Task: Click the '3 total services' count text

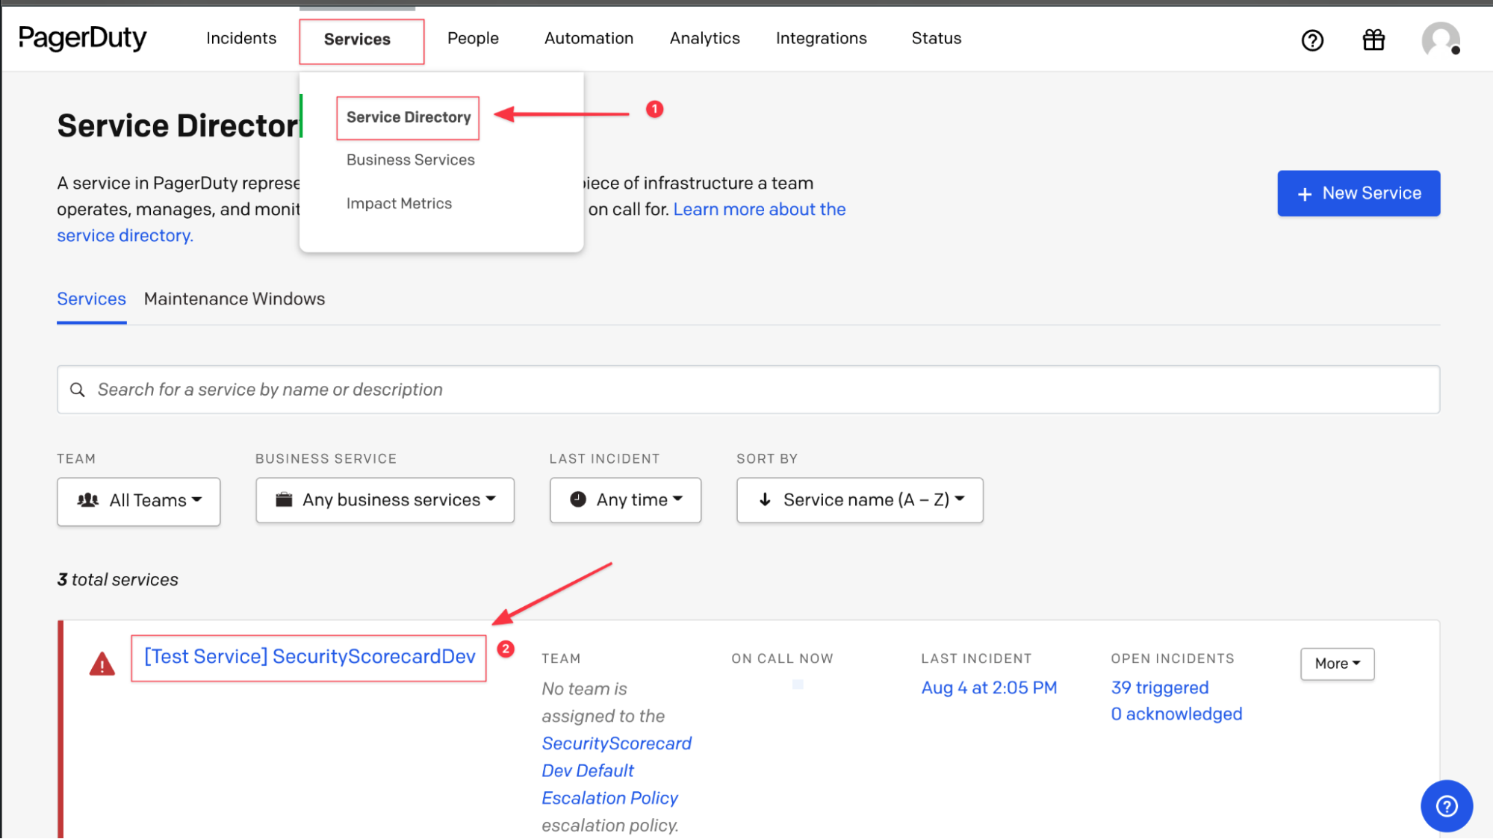Action: pyautogui.click(x=117, y=580)
